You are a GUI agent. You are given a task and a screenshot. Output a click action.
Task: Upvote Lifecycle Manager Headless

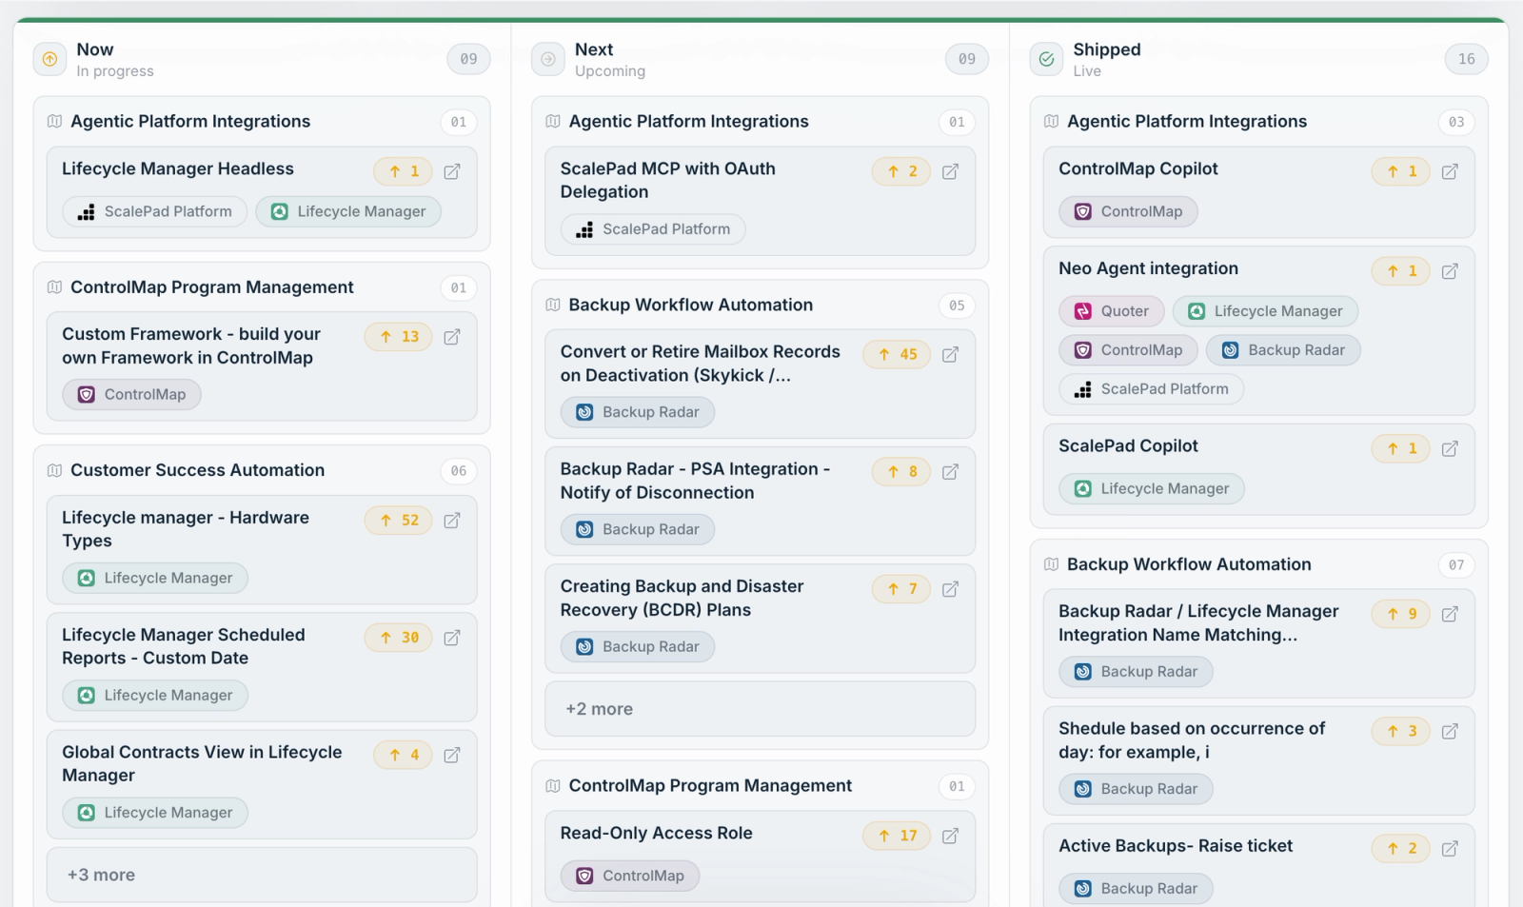tap(404, 171)
